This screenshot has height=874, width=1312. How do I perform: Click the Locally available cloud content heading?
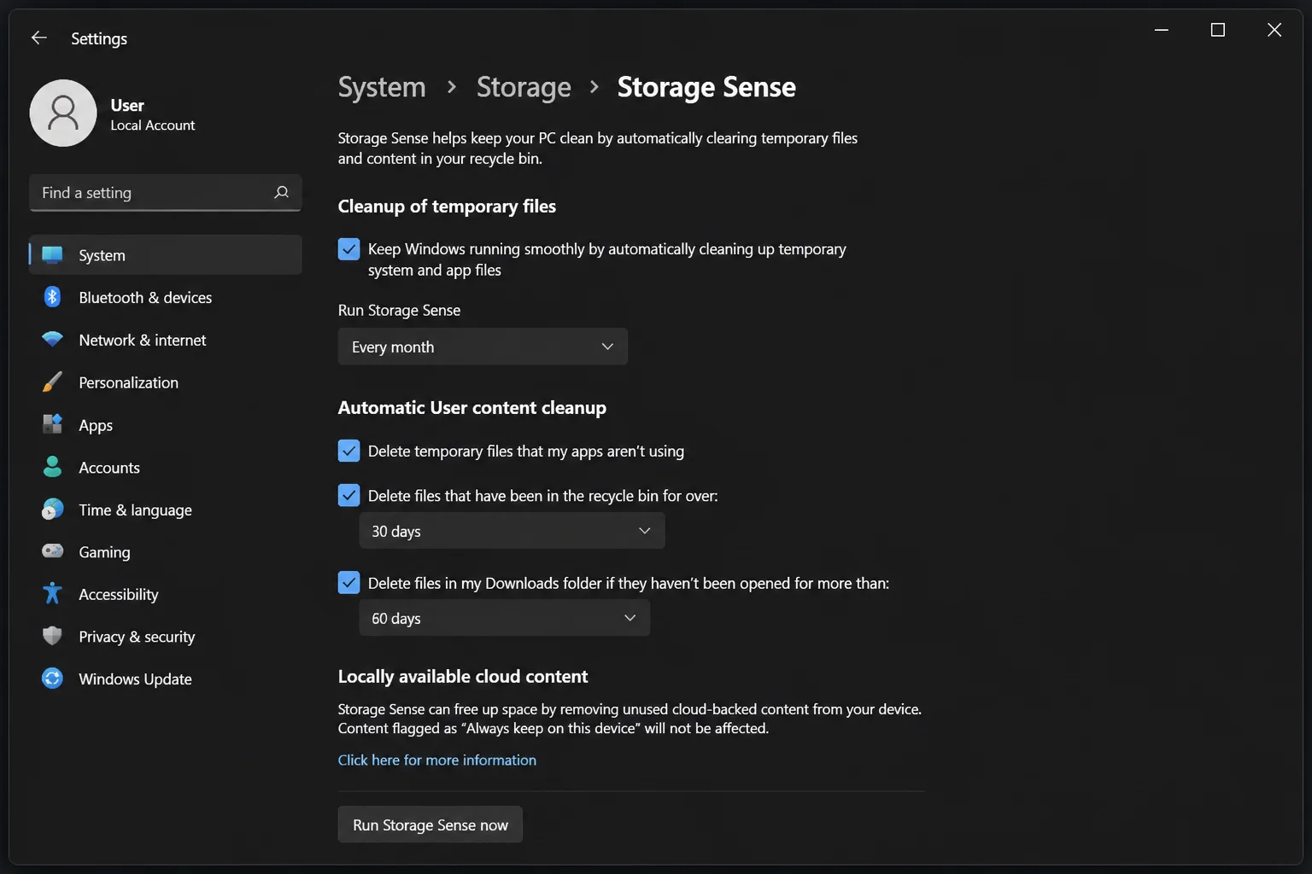[x=463, y=677]
